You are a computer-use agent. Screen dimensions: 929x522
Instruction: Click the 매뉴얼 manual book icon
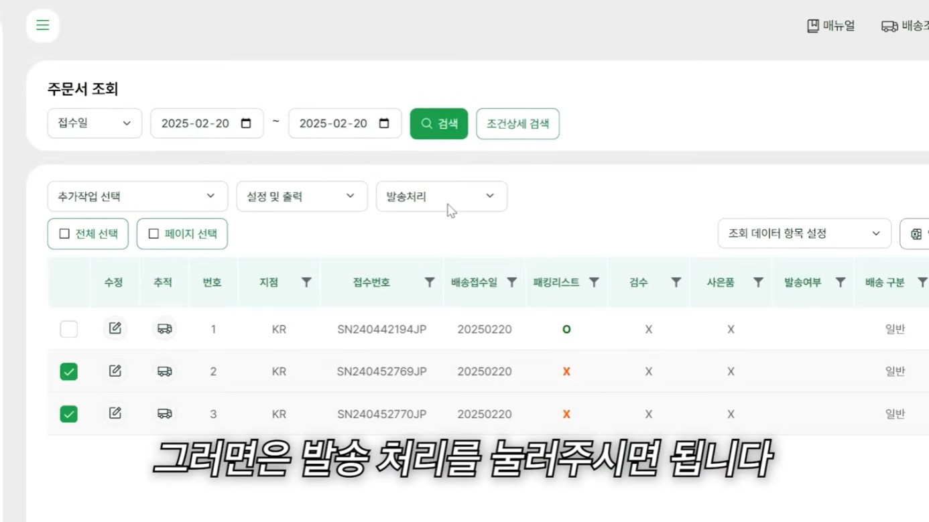click(x=812, y=25)
